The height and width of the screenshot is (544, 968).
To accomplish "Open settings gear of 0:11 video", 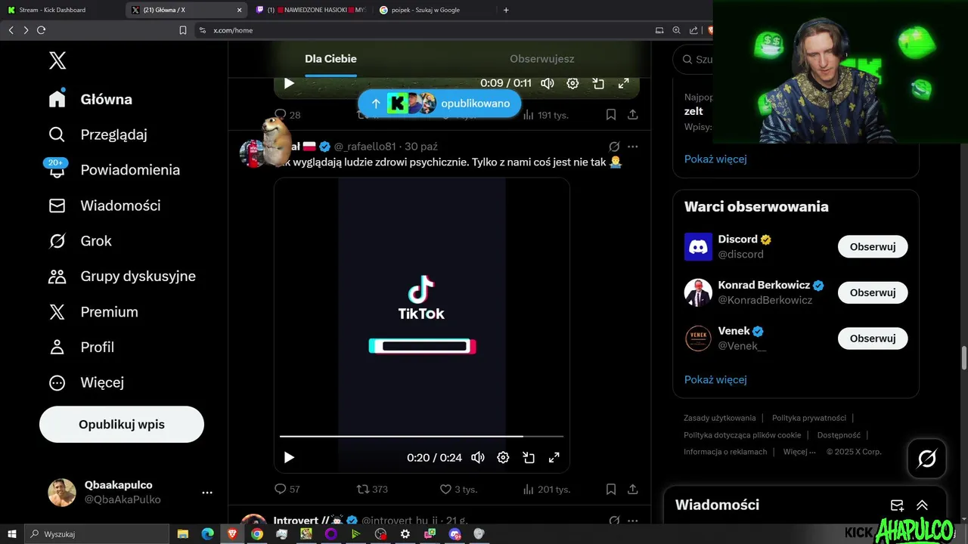I will pos(572,83).
